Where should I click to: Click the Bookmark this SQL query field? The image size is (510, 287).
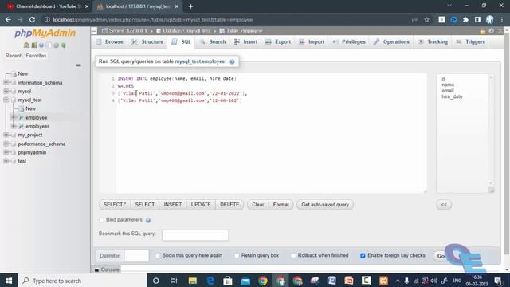[195, 235]
